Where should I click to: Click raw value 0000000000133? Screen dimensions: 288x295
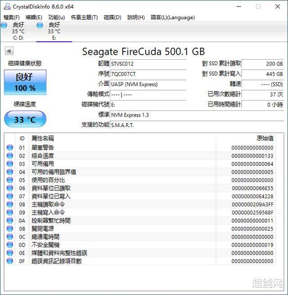[252, 156]
